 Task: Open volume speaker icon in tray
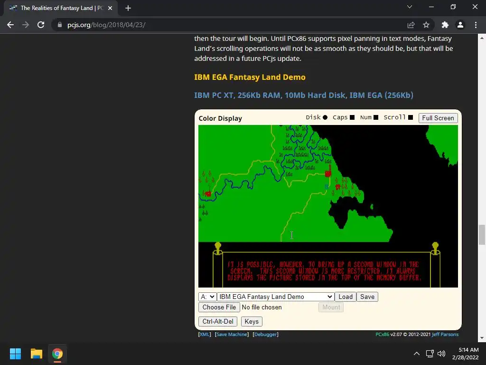click(441, 354)
